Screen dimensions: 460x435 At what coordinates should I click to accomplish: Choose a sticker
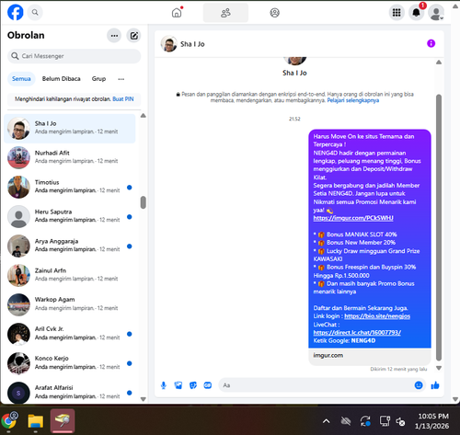193,385
